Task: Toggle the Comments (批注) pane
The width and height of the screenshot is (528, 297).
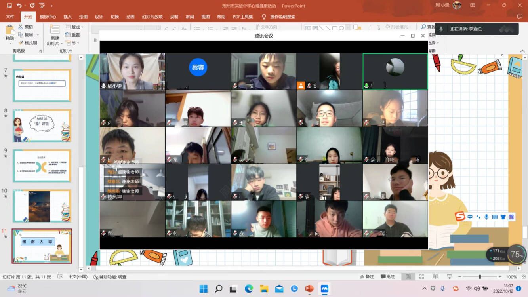Action: tap(388, 277)
